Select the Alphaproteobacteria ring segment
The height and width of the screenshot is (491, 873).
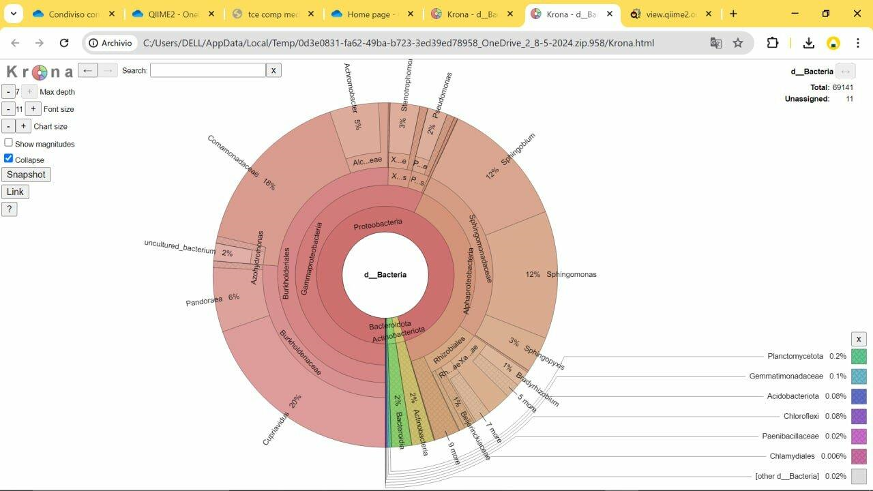click(x=469, y=280)
